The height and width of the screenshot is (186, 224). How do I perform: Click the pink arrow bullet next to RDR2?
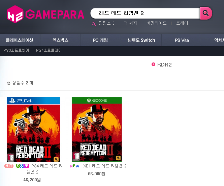(153, 64)
